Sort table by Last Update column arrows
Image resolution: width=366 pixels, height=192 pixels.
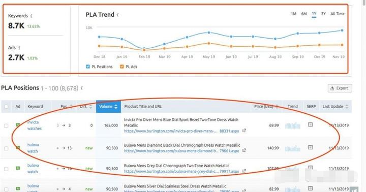[347, 107]
